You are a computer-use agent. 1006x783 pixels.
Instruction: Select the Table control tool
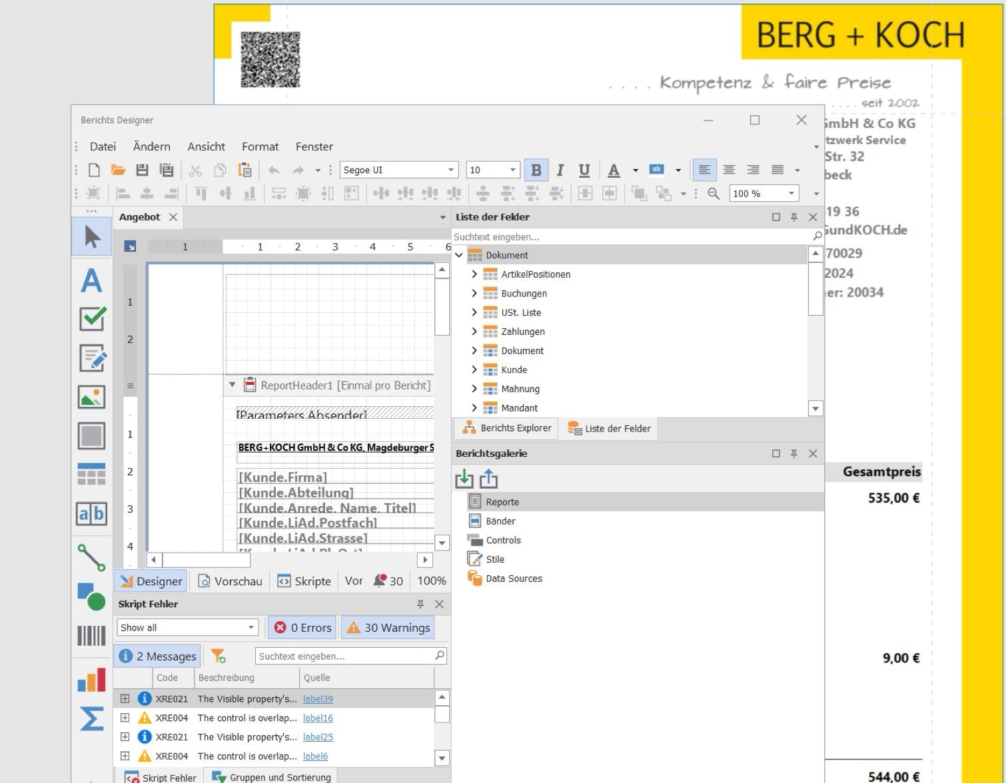92,474
